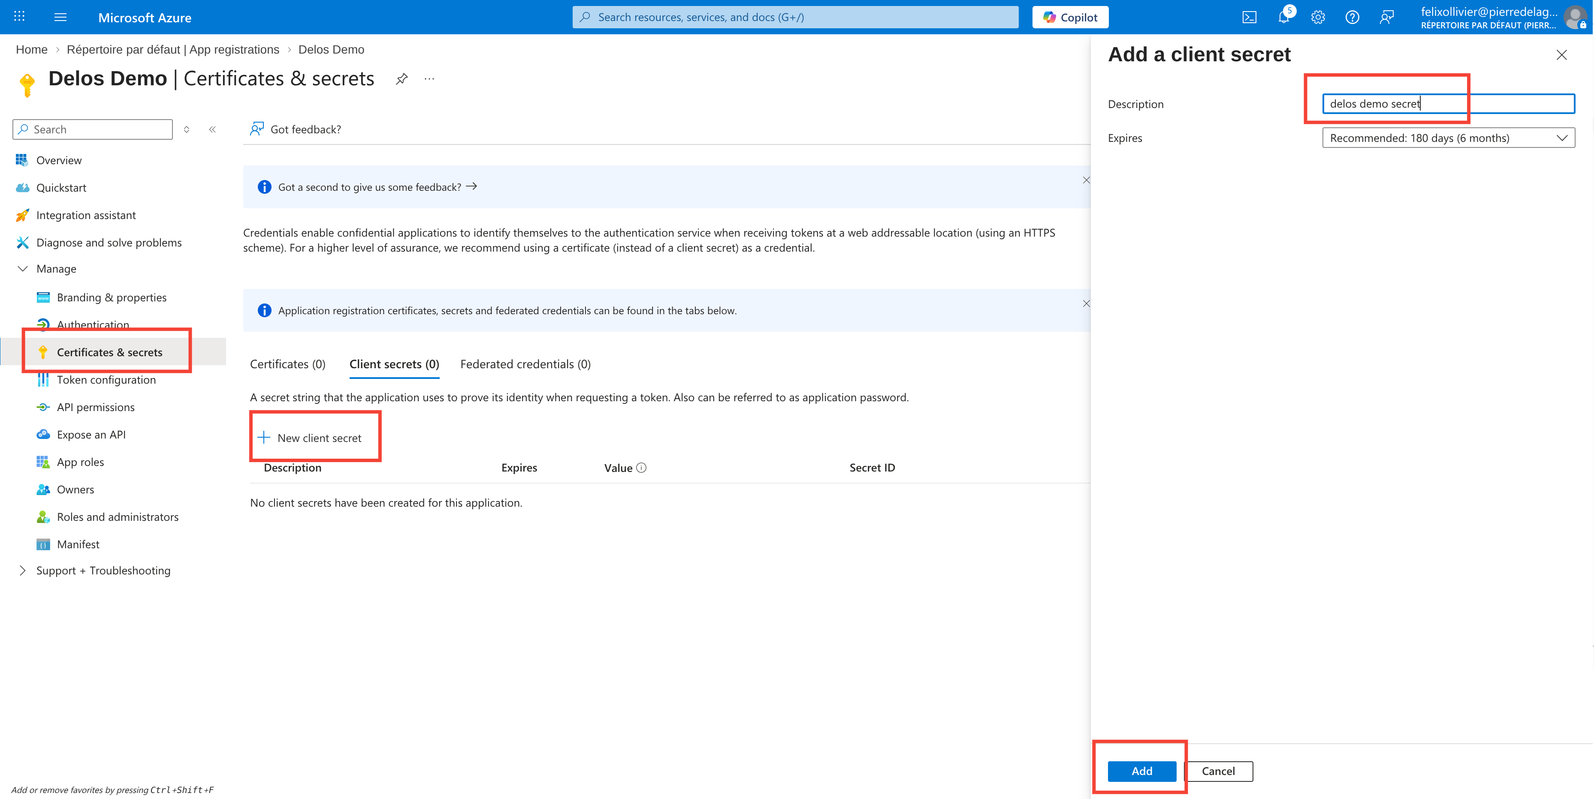Open Expose an API
Image resolution: width=1594 pixels, height=799 pixels.
91,435
